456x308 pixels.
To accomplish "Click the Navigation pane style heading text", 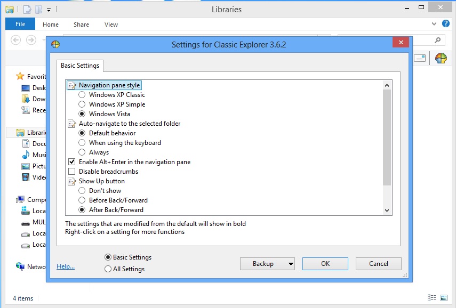I will pos(109,85).
